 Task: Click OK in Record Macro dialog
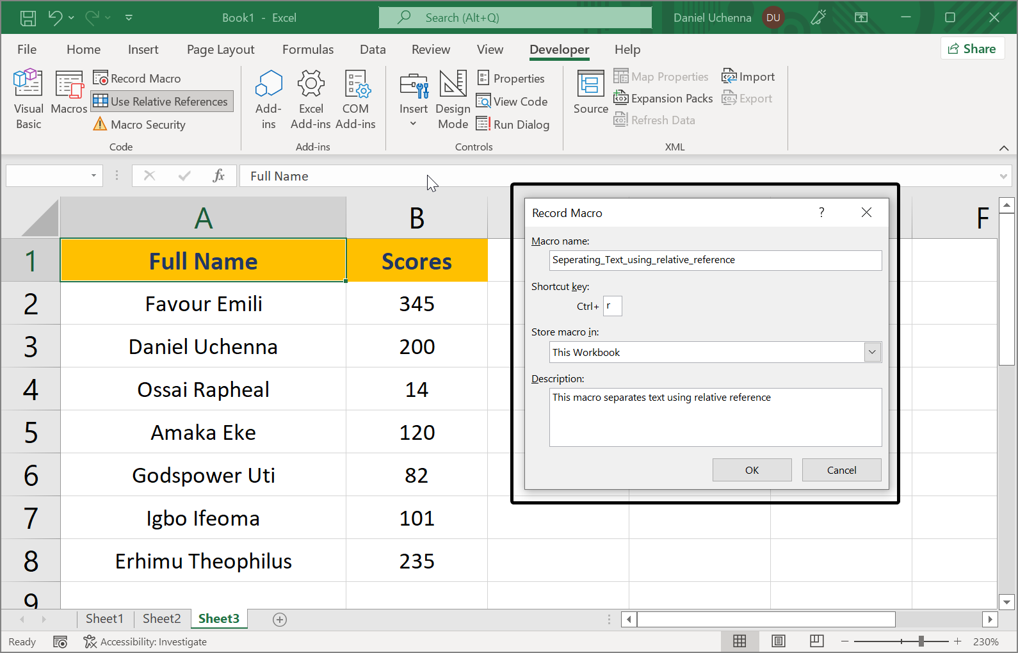(752, 470)
